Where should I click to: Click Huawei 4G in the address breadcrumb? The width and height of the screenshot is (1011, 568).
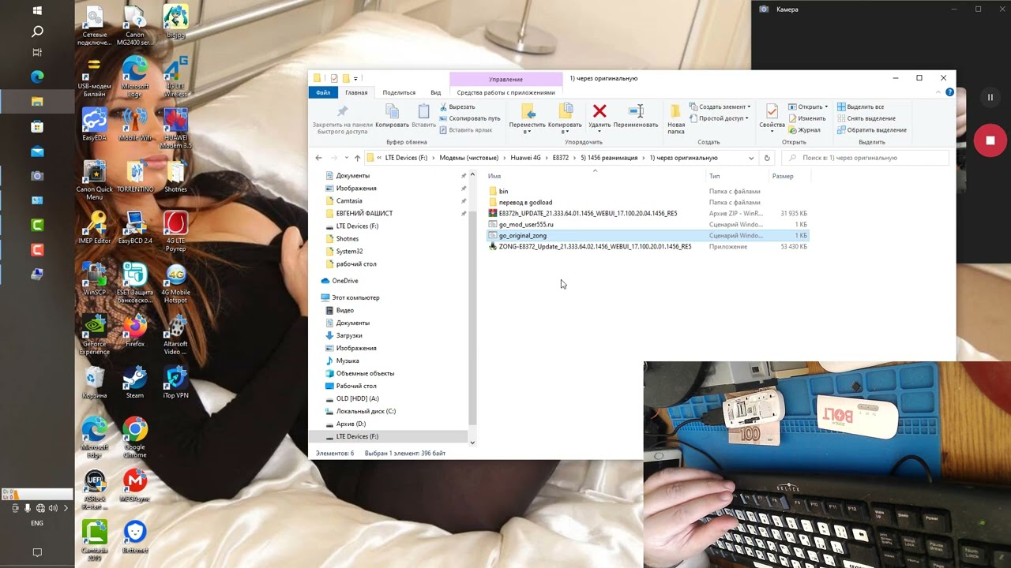(x=525, y=158)
